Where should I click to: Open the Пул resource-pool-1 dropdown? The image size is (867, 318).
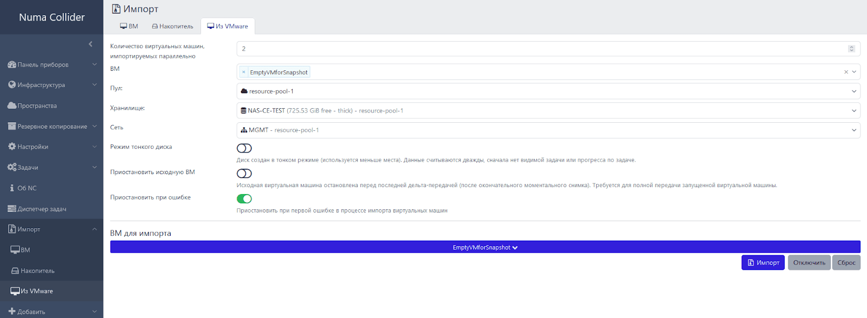point(548,91)
